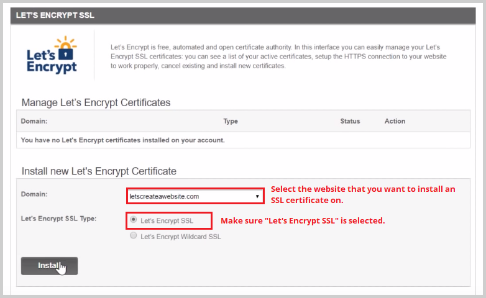Screen dimensions: 486x298
Task: Click the Manage Let's Encrypt Certificates heading
Action: 96,102
